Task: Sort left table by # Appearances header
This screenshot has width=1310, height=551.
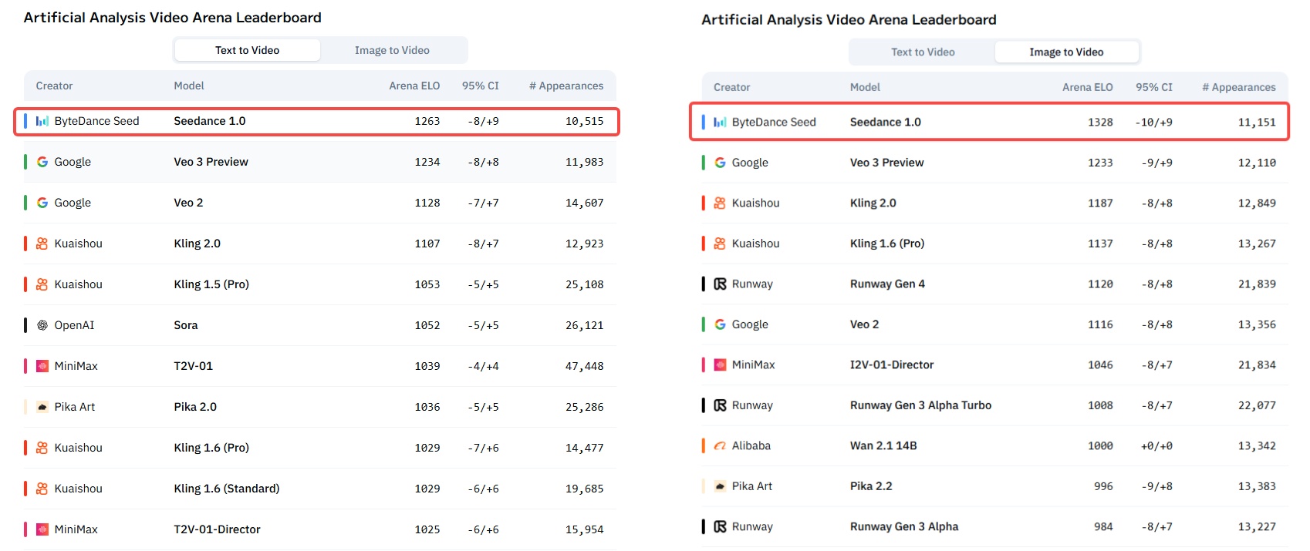Action: (x=566, y=86)
